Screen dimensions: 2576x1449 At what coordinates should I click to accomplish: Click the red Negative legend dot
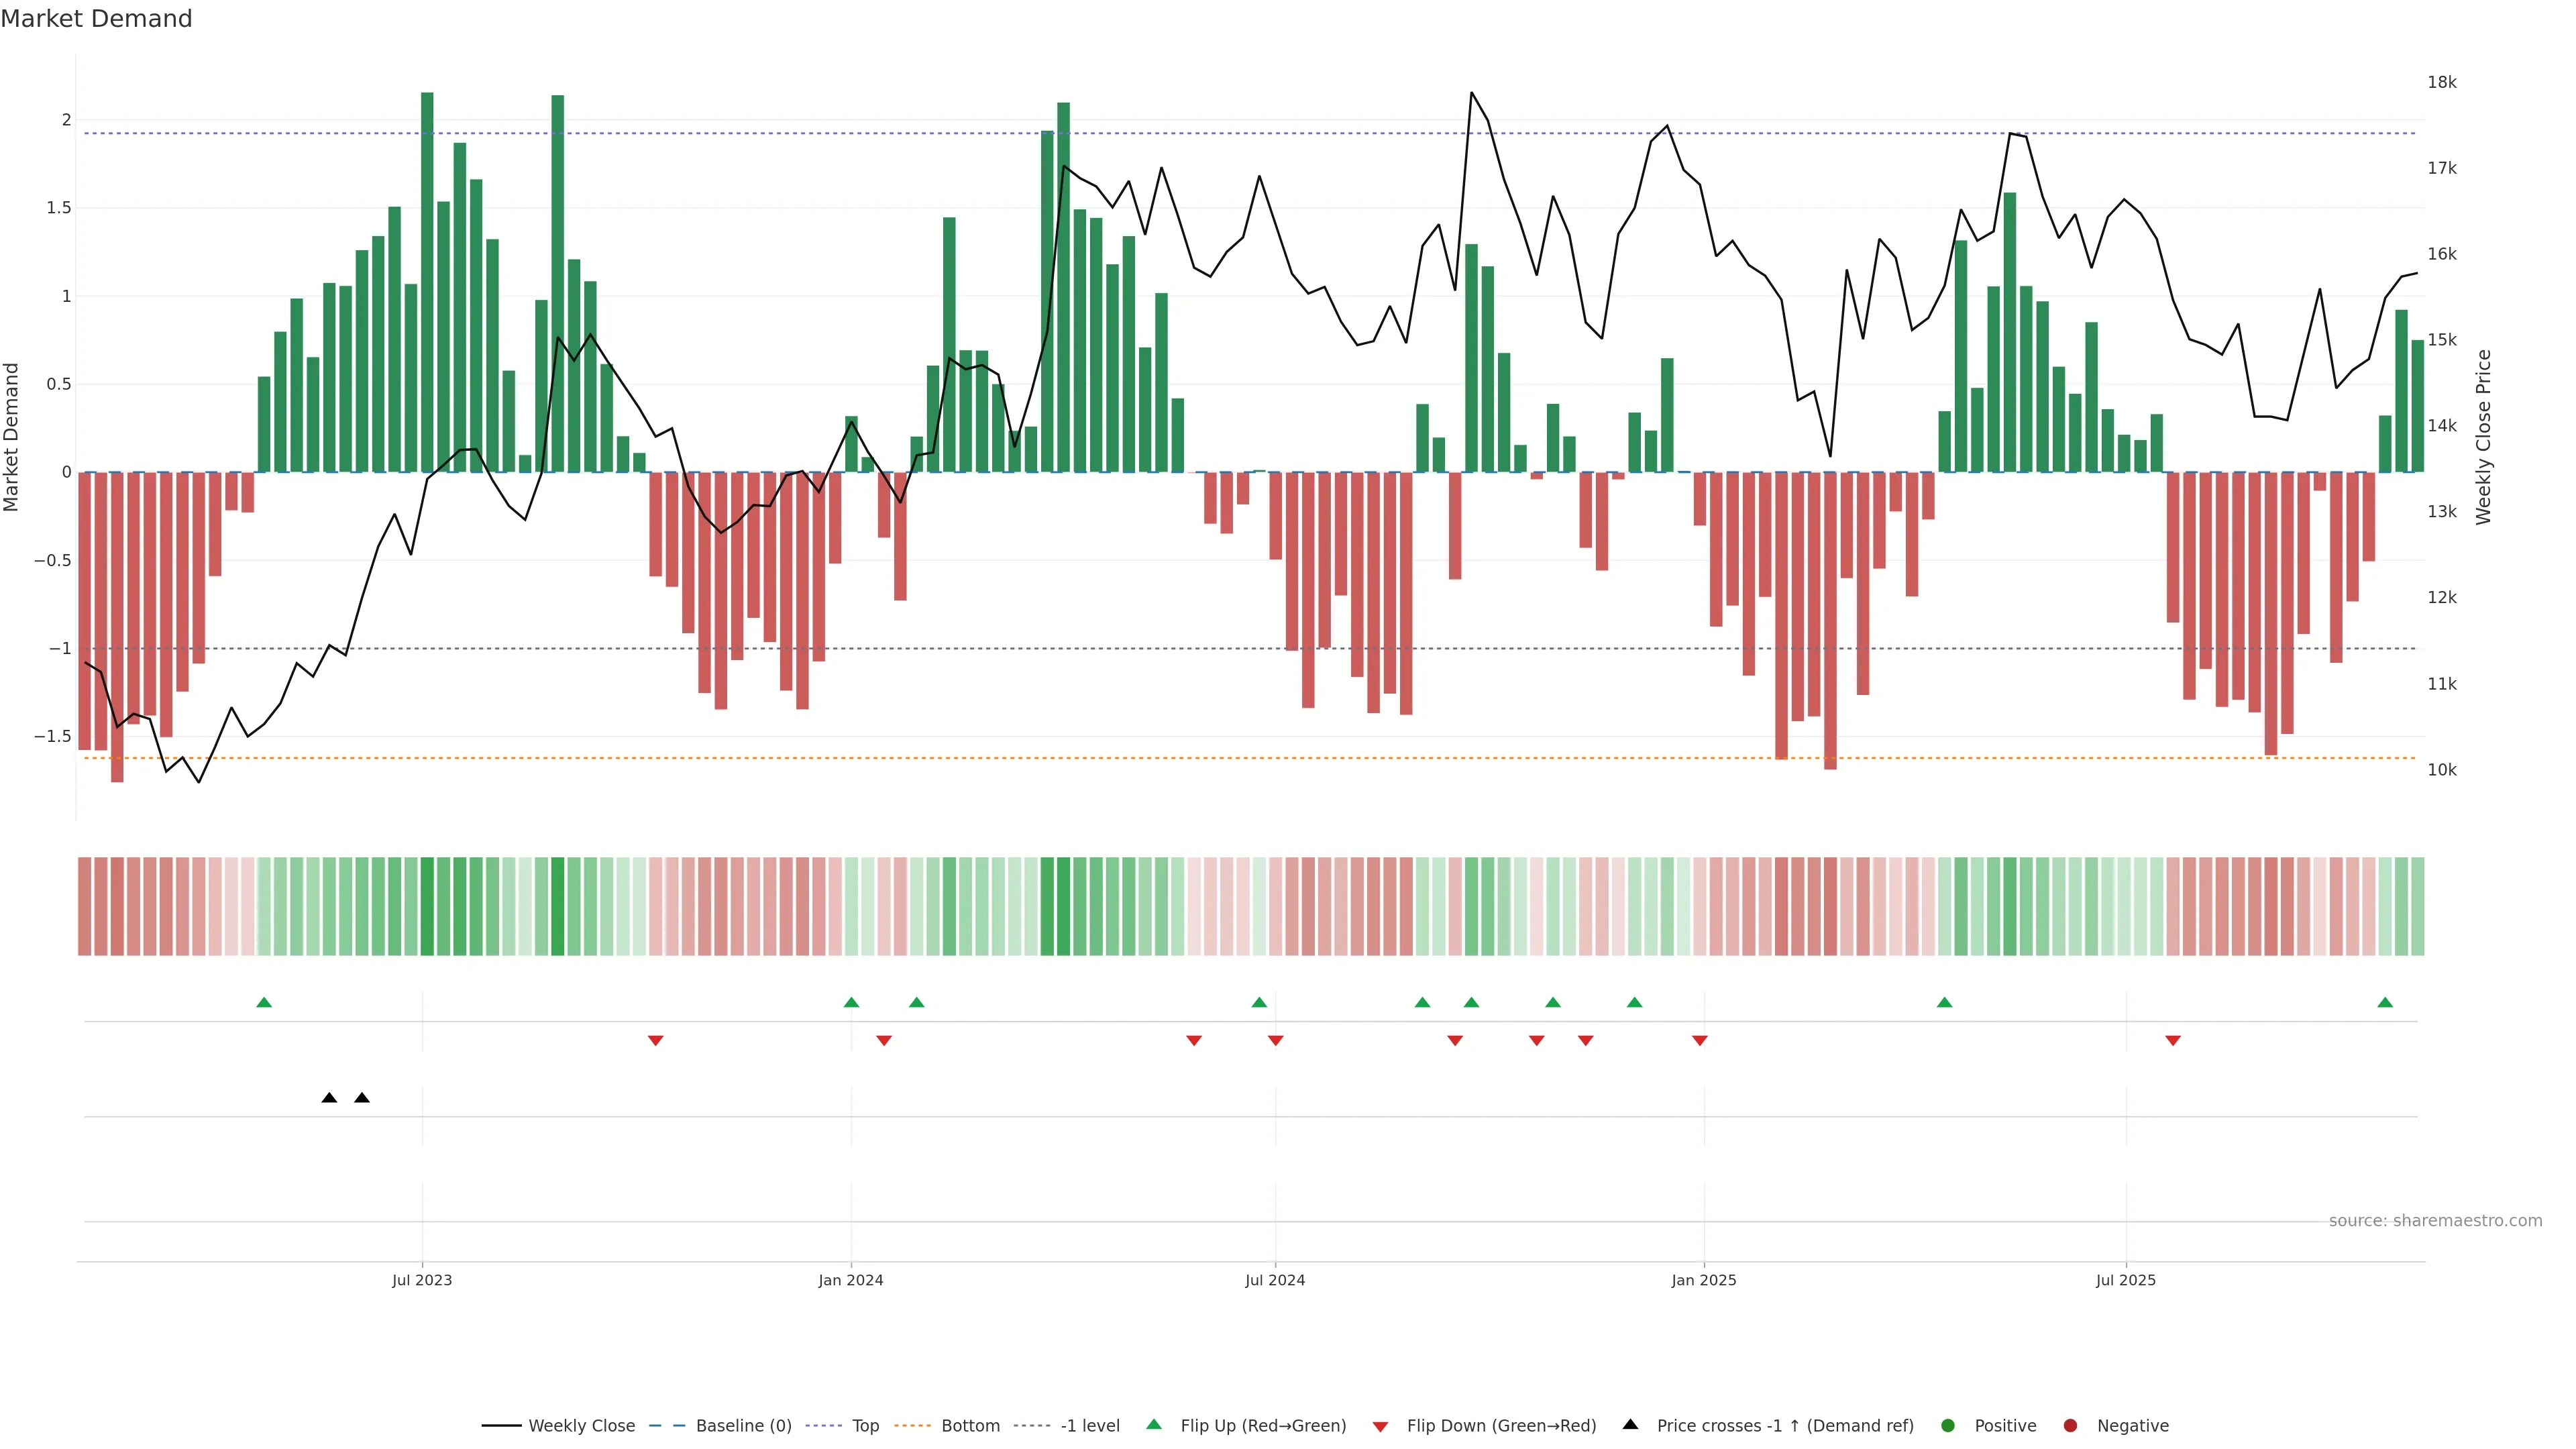coord(2070,1426)
